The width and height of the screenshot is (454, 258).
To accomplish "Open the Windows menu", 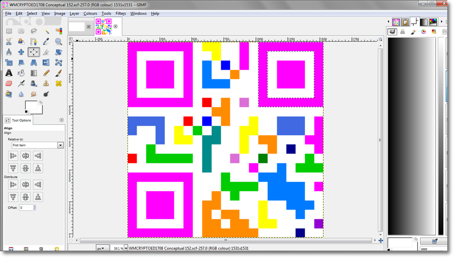I will 138,13.
